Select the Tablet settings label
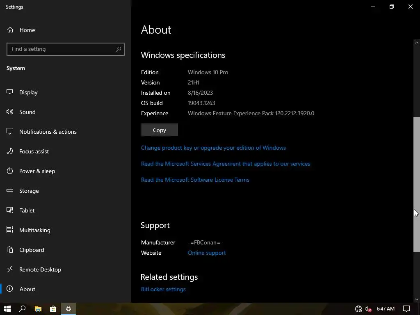The height and width of the screenshot is (315, 420). (27, 210)
